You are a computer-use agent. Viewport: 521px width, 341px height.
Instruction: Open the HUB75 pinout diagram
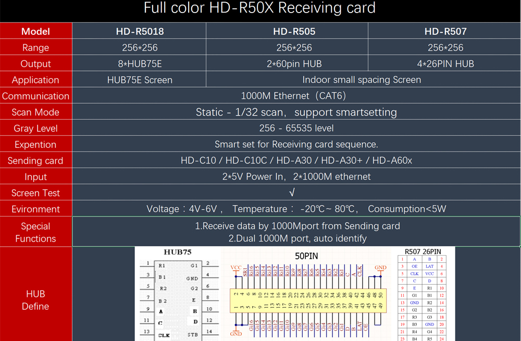(178, 294)
